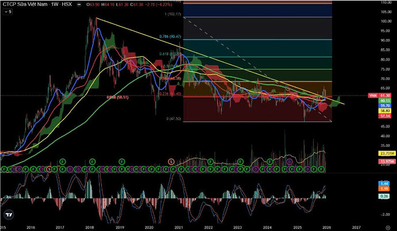Click the CTCP Sữa Việt Nam symbol title

(25, 4)
